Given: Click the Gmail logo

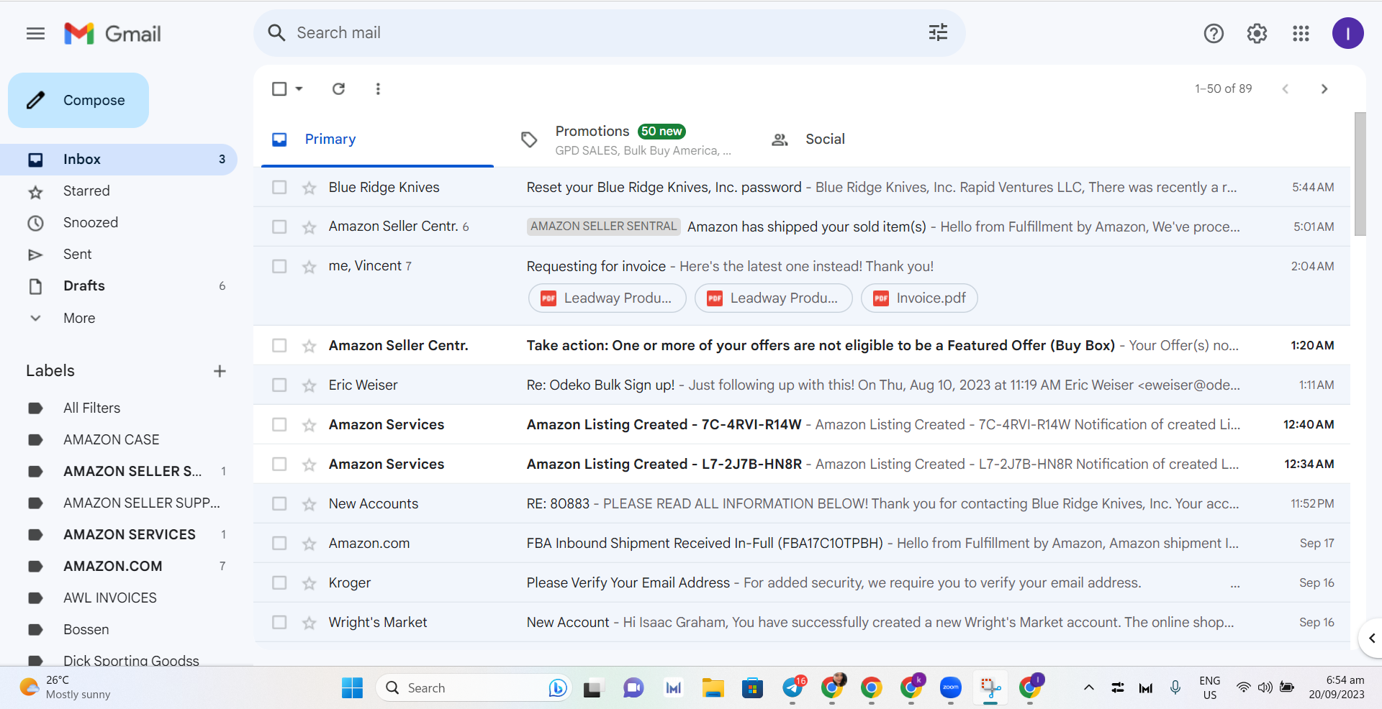Looking at the screenshot, I should coord(112,34).
